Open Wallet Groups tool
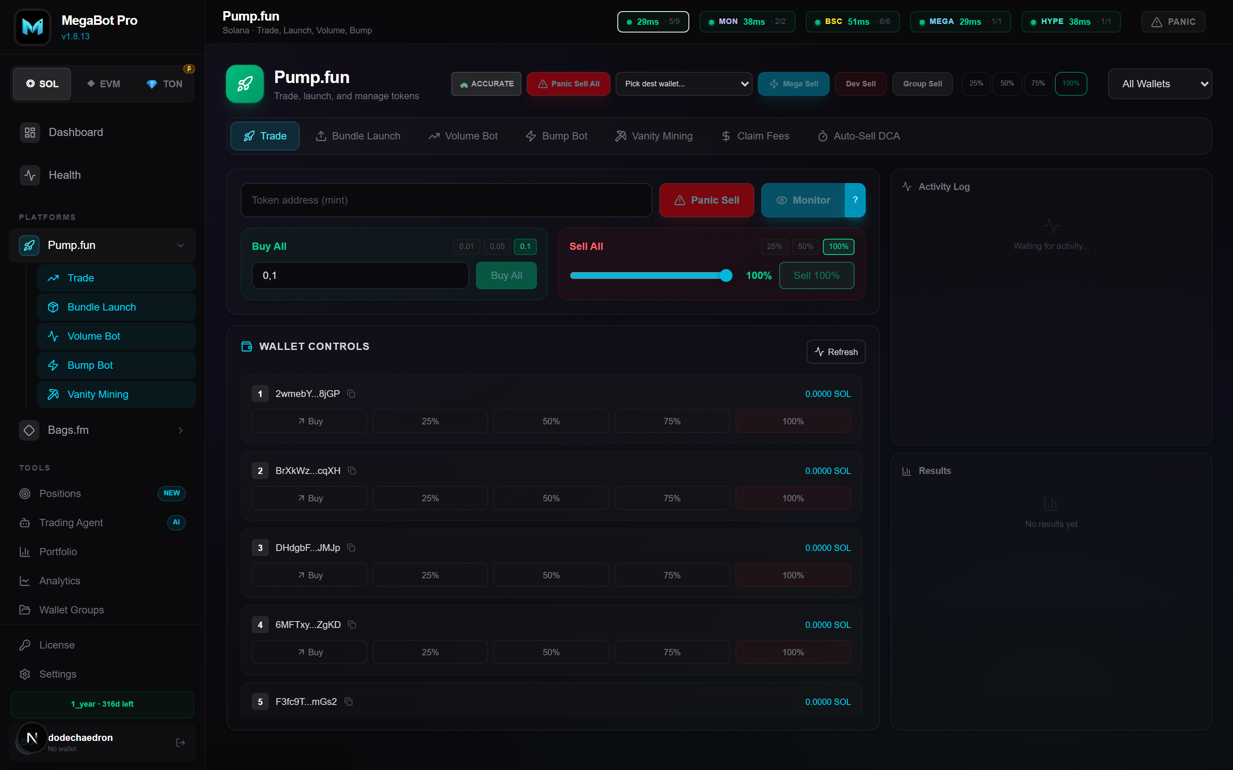 (102, 610)
